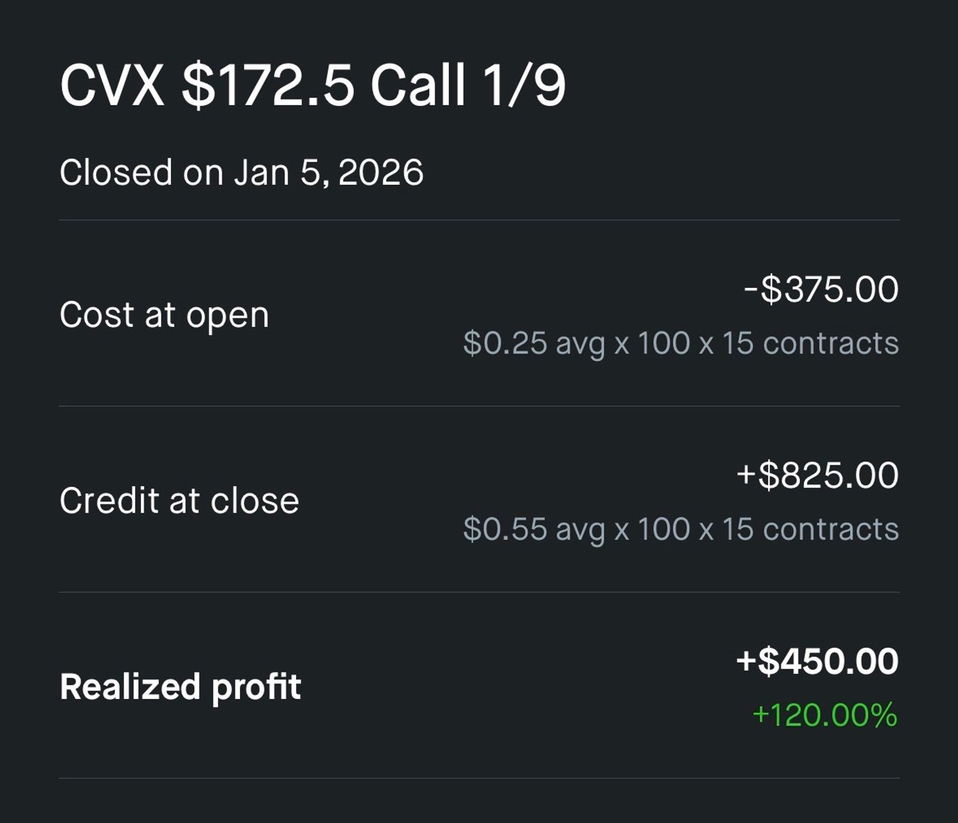958x823 pixels.
Task: Select the $172.5 strike price in title
Action: 268,86
